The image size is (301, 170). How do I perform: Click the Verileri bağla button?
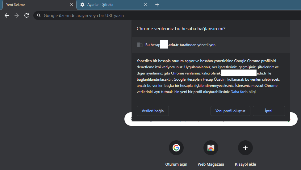(153, 111)
